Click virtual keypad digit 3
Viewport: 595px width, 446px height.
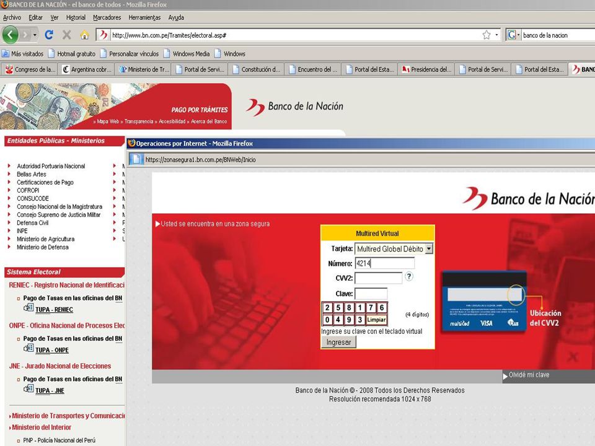pyautogui.click(x=360, y=320)
